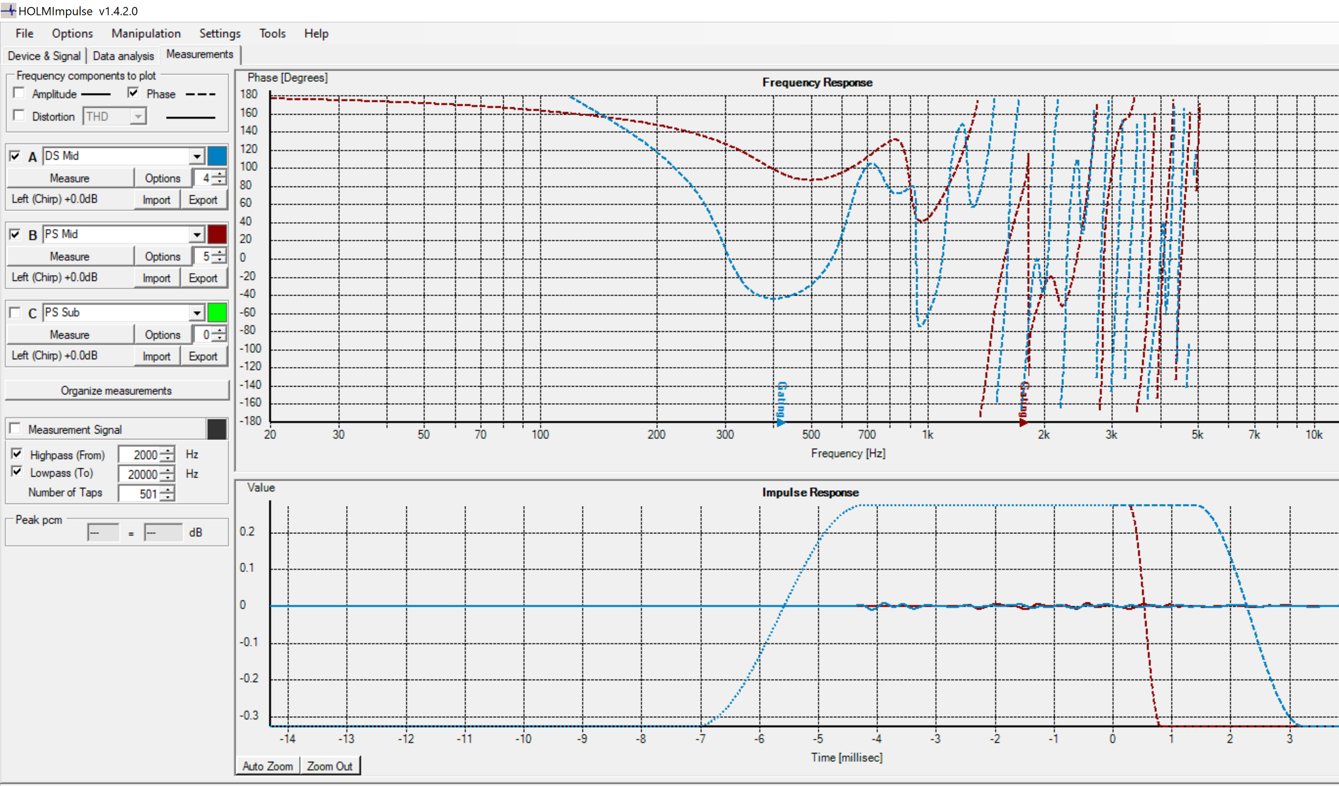
Task: Enable measurement C PS Sub checkbox
Action: coord(16,313)
